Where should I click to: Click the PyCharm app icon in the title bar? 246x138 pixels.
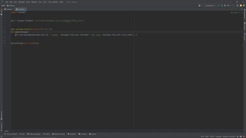click(2, 2)
